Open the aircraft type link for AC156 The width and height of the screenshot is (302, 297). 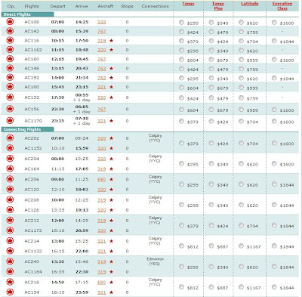[x=102, y=109]
